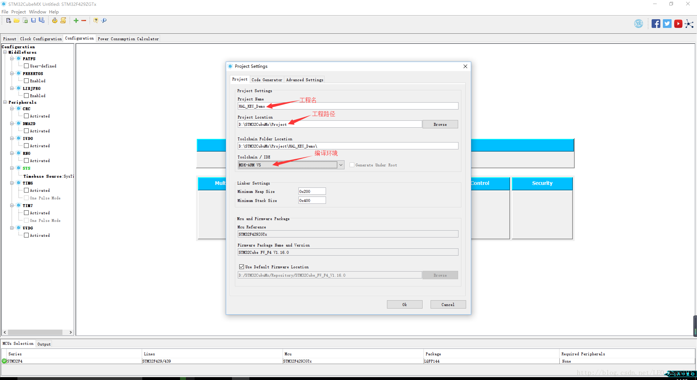The height and width of the screenshot is (380, 697).
Task: Click the gear icon beside SYS
Action: point(19,168)
